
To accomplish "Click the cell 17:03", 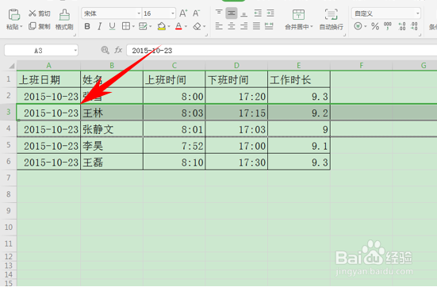I will 236,129.
